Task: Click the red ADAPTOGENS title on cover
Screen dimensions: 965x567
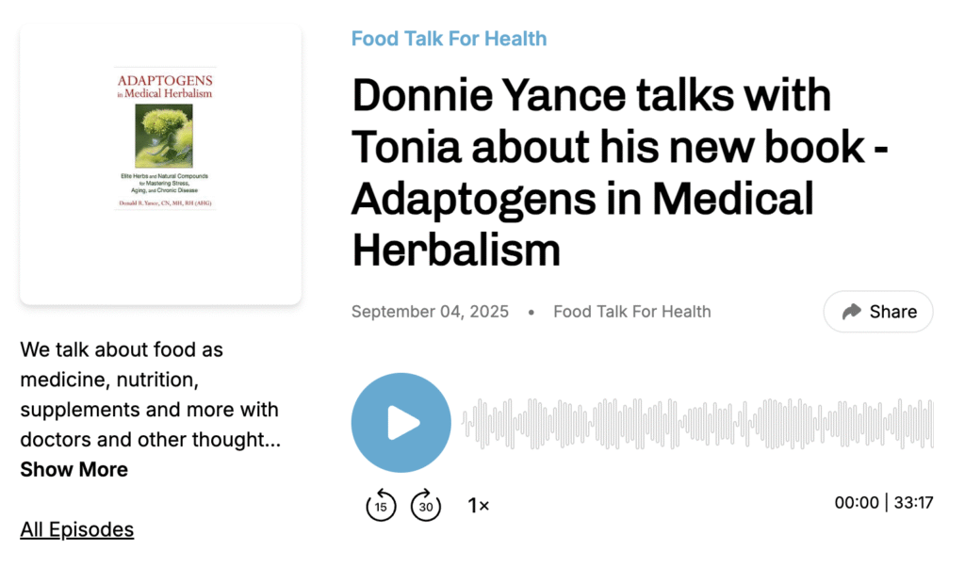Action: [164, 82]
